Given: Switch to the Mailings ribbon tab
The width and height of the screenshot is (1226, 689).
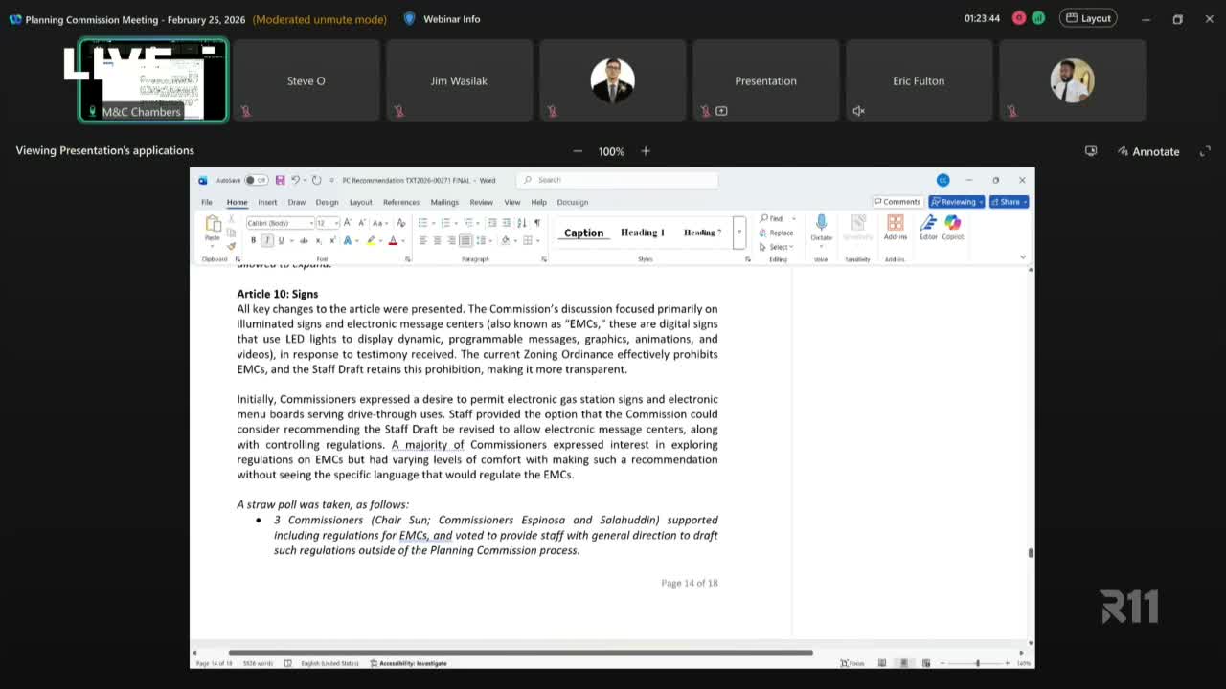Looking at the screenshot, I should [x=444, y=202].
